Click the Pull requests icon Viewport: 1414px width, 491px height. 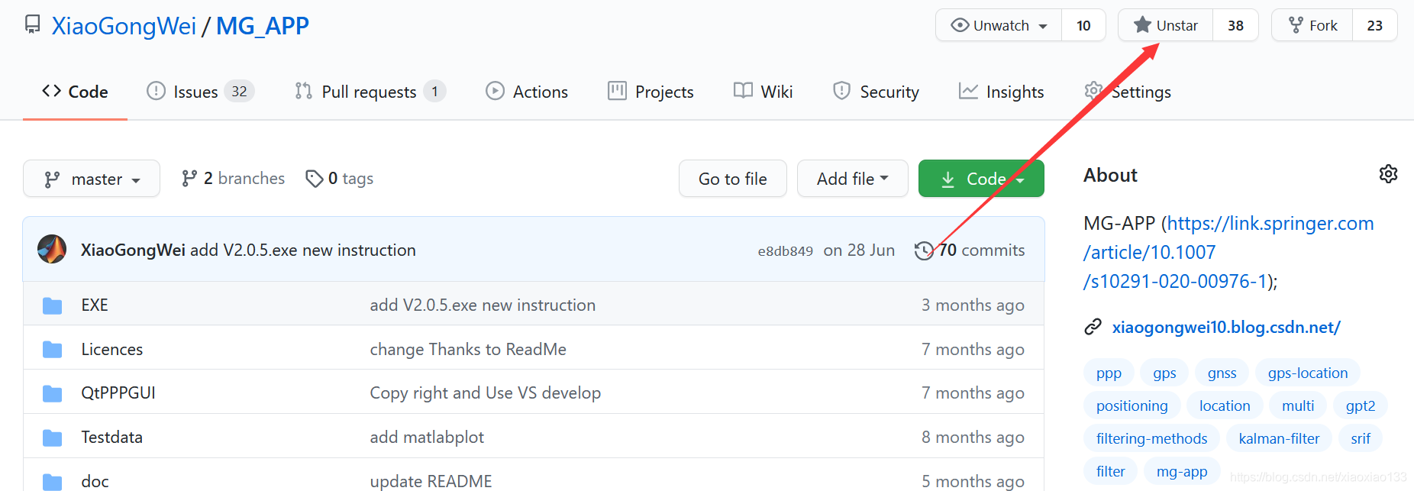[x=304, y=91]
